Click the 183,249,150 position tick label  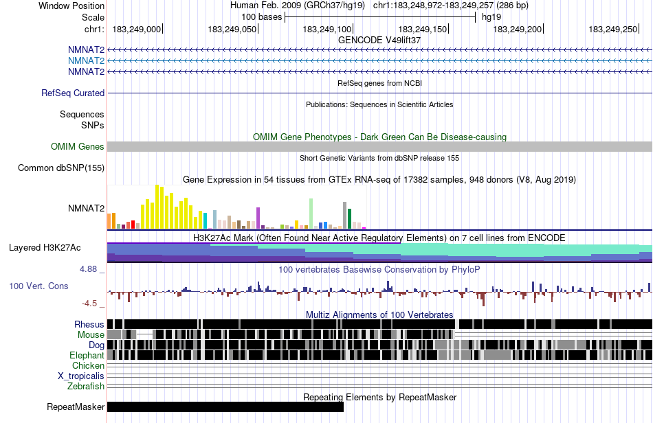click(422, 29)
